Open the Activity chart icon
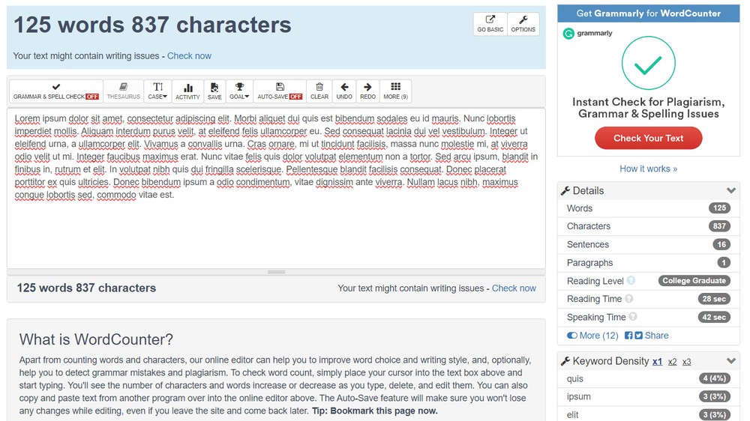Image resolution: width=750 pixels, height=421 pixels. coord(187,91)
